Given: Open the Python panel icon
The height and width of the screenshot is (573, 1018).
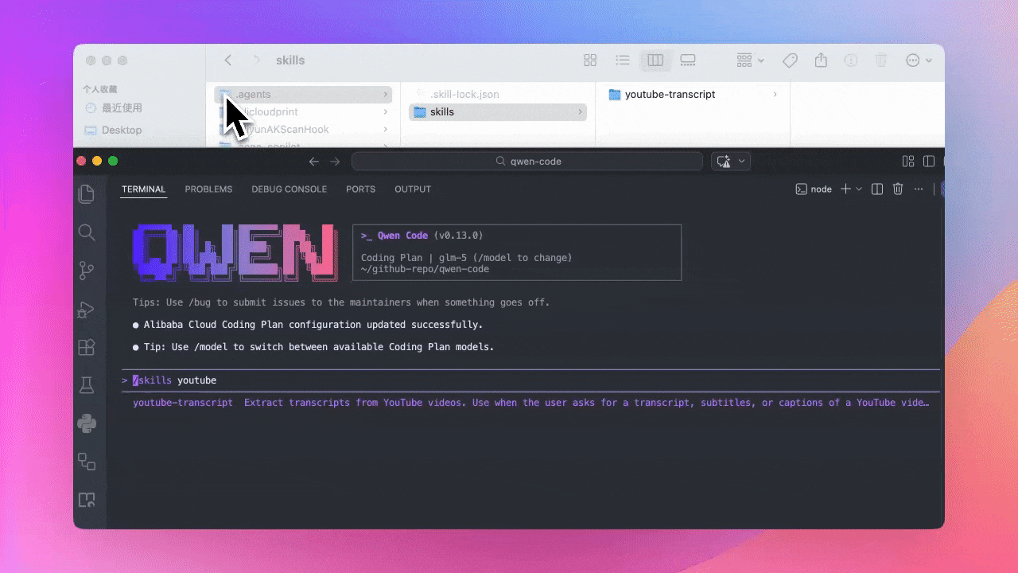Looking at the screenshot, I should pos(87,423).
